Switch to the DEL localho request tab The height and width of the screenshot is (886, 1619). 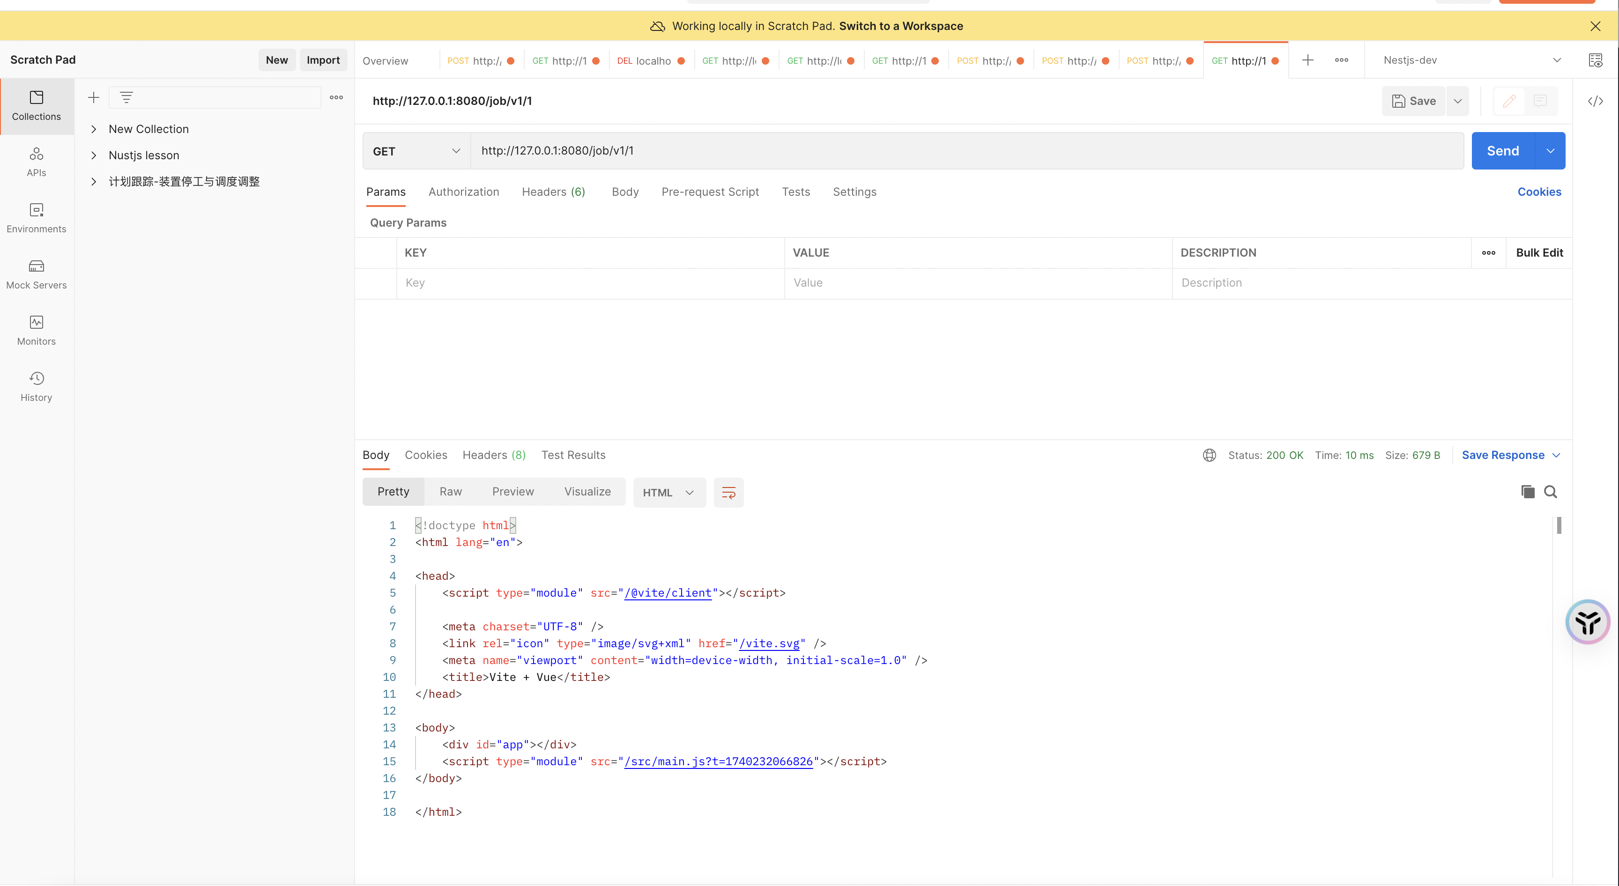[651, 61]
